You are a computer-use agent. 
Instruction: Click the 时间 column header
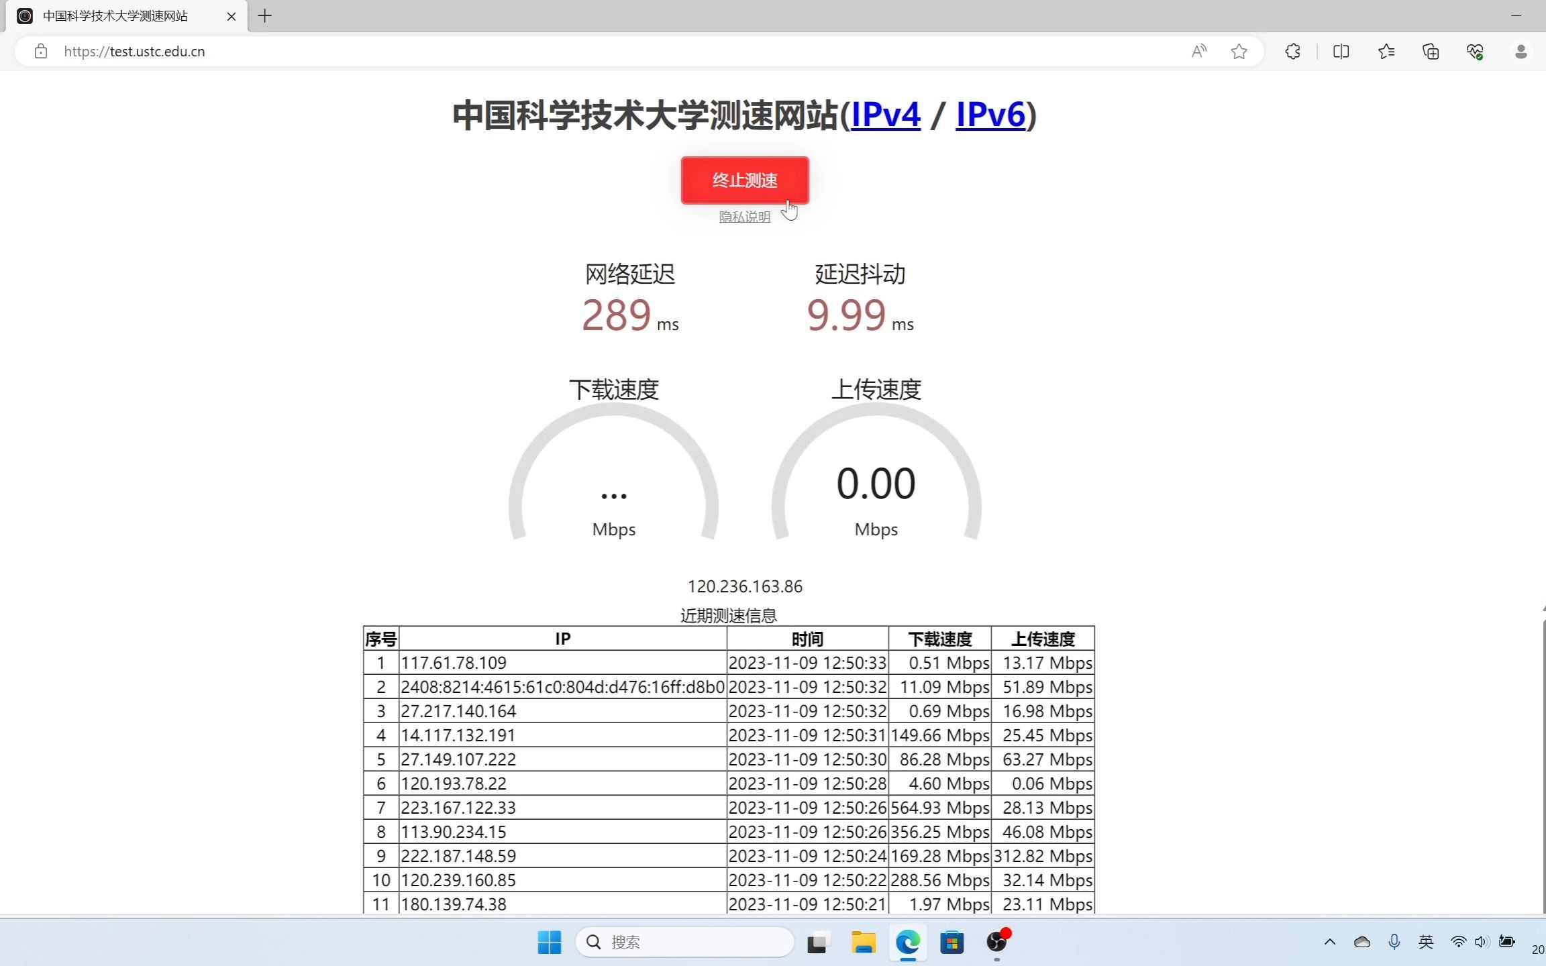pos(808,639)
